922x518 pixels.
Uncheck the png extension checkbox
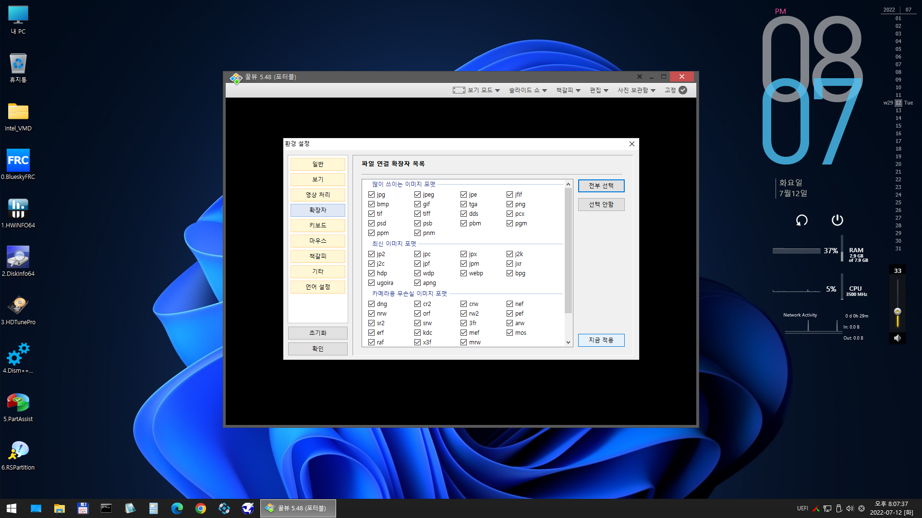tap(510, 204)
